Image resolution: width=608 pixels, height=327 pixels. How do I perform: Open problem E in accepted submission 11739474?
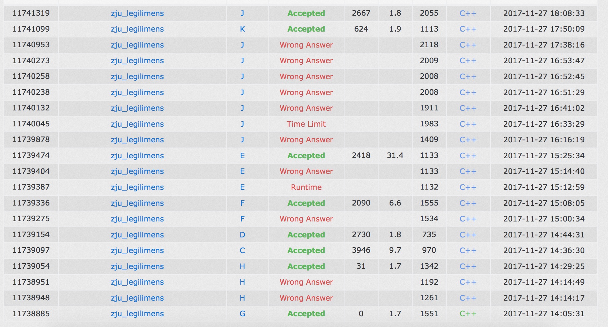click(242, 156)
